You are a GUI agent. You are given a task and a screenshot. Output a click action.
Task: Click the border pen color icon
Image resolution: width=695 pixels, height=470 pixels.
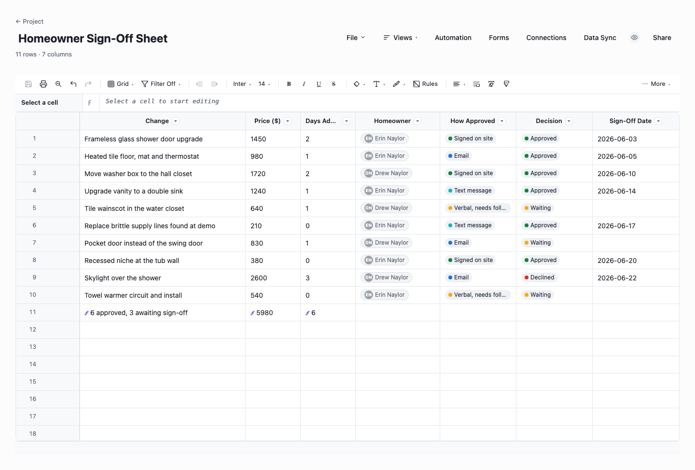click(x=396, y=84)
